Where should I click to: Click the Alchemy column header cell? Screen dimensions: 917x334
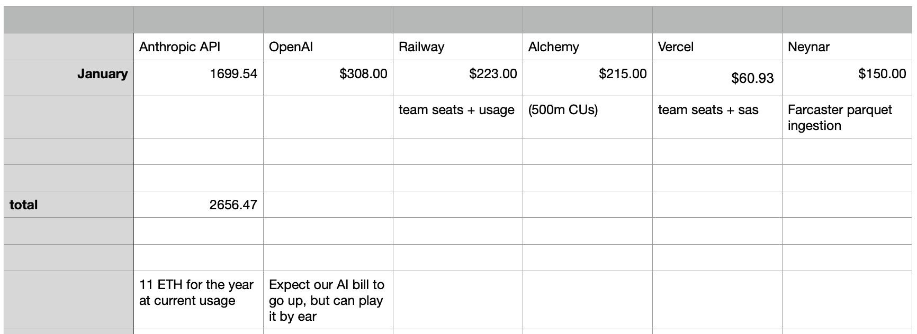tap(587, 47)
